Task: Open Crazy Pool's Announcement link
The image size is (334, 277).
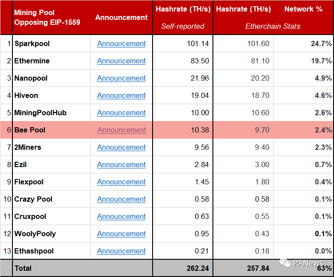Action: (121, 199)
